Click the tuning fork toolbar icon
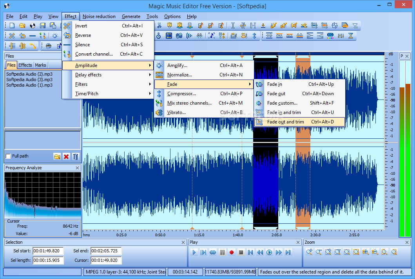415x279 pixels. point(222,36)
